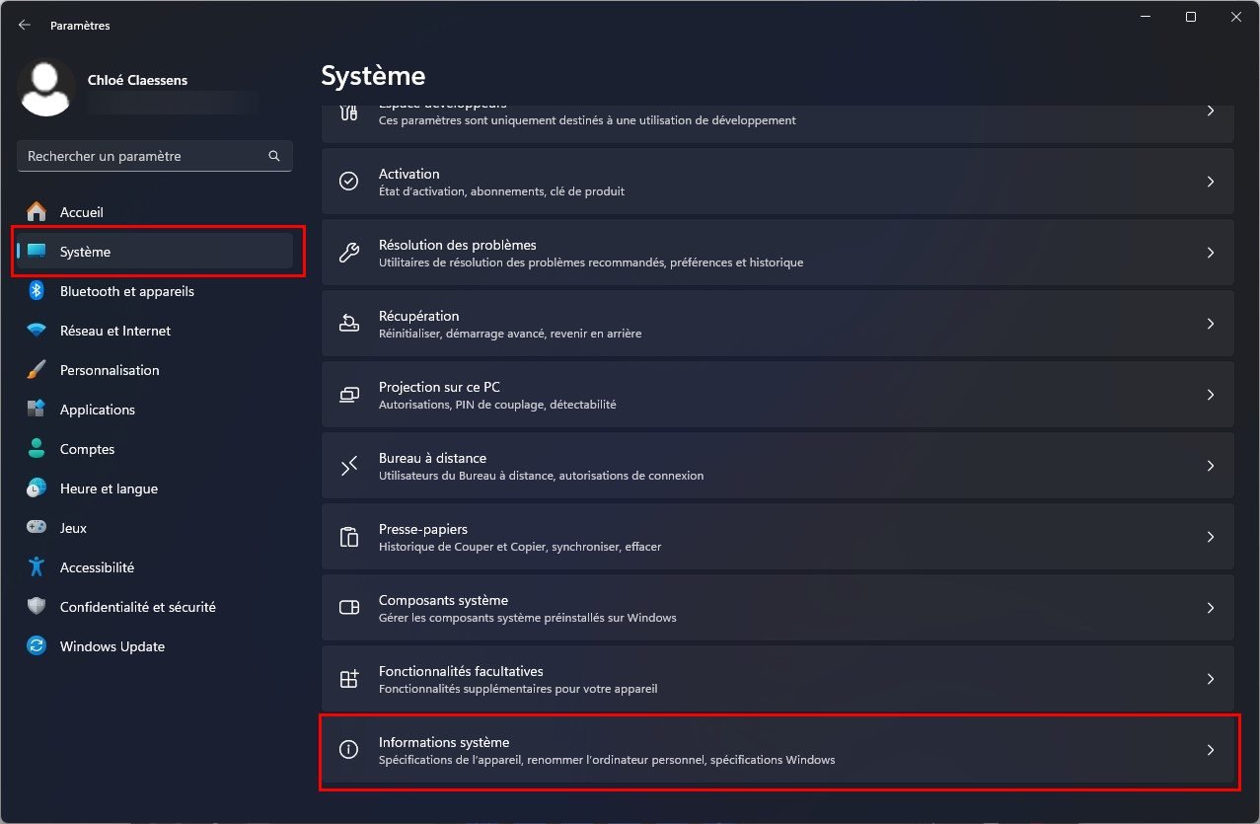Open Composants système row

tap(778, 608)
